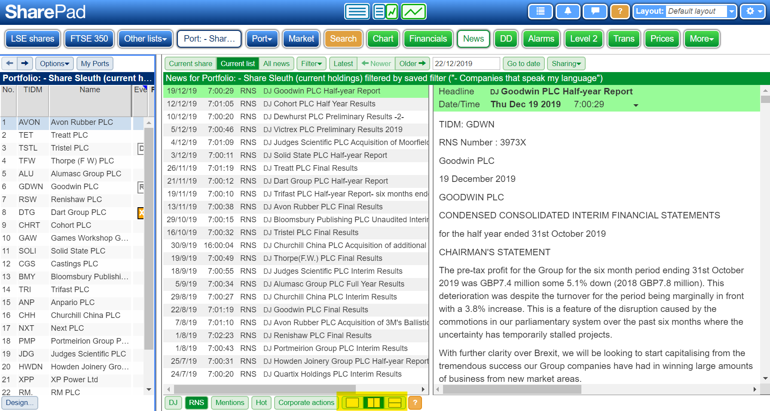This screenshot has width=770, height=411.
Task: Open Port: - Shar… portfolio selector
Action: point(209,39)
